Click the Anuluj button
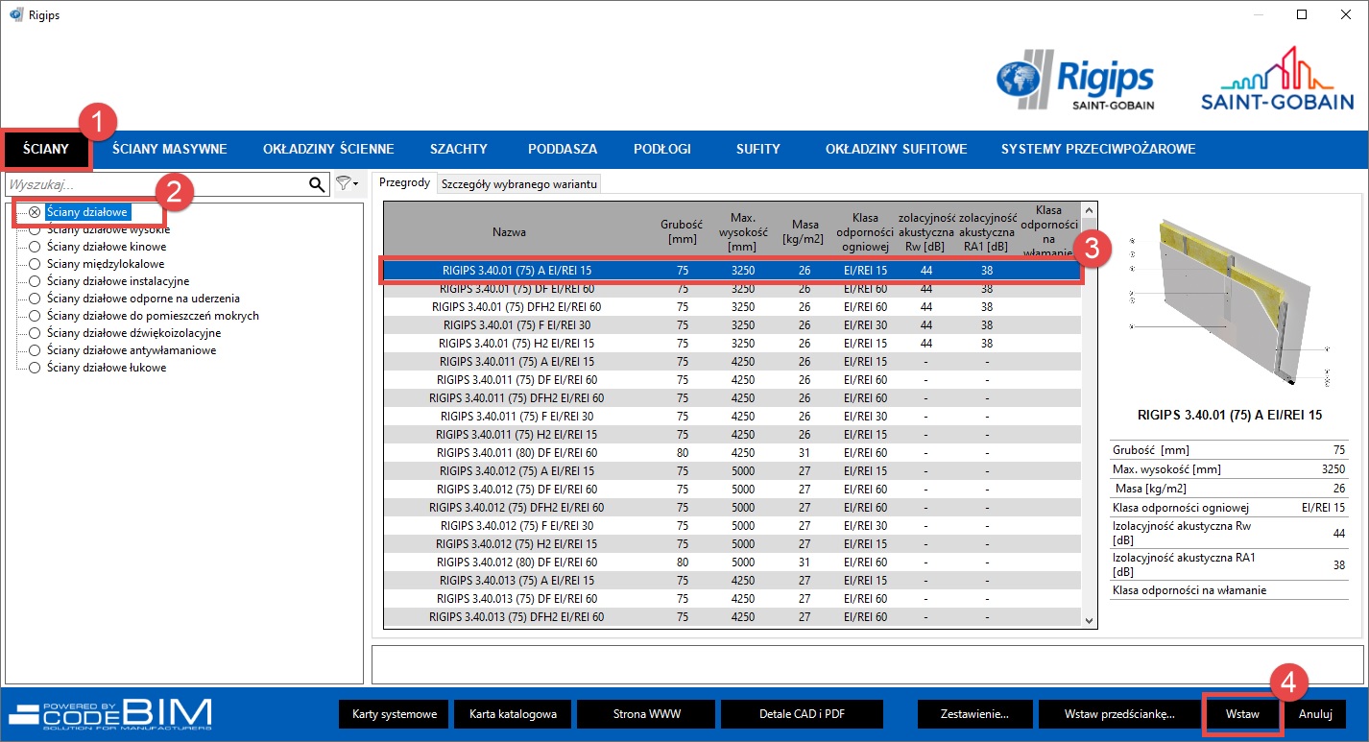Image resolution: width=1369 pixels, height=742 pixels. pos(1315,714)
